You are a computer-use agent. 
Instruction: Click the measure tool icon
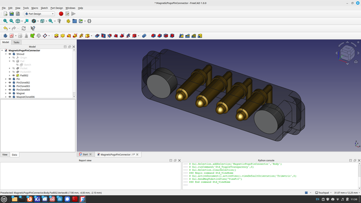(59, 21)
